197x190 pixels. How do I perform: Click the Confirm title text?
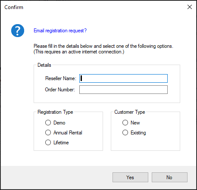pos(14,7)
